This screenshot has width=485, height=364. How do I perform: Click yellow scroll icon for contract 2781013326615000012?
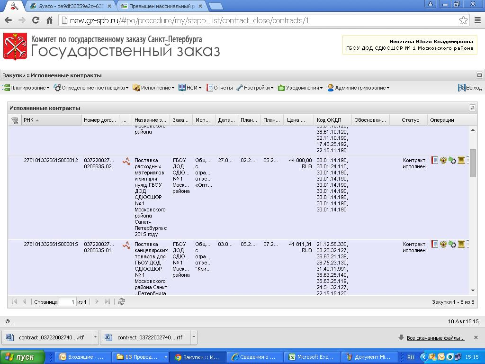coord(461,160)
